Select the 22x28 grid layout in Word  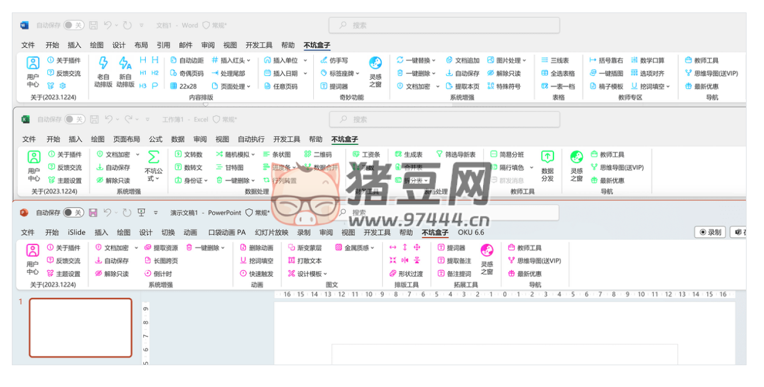184,86
